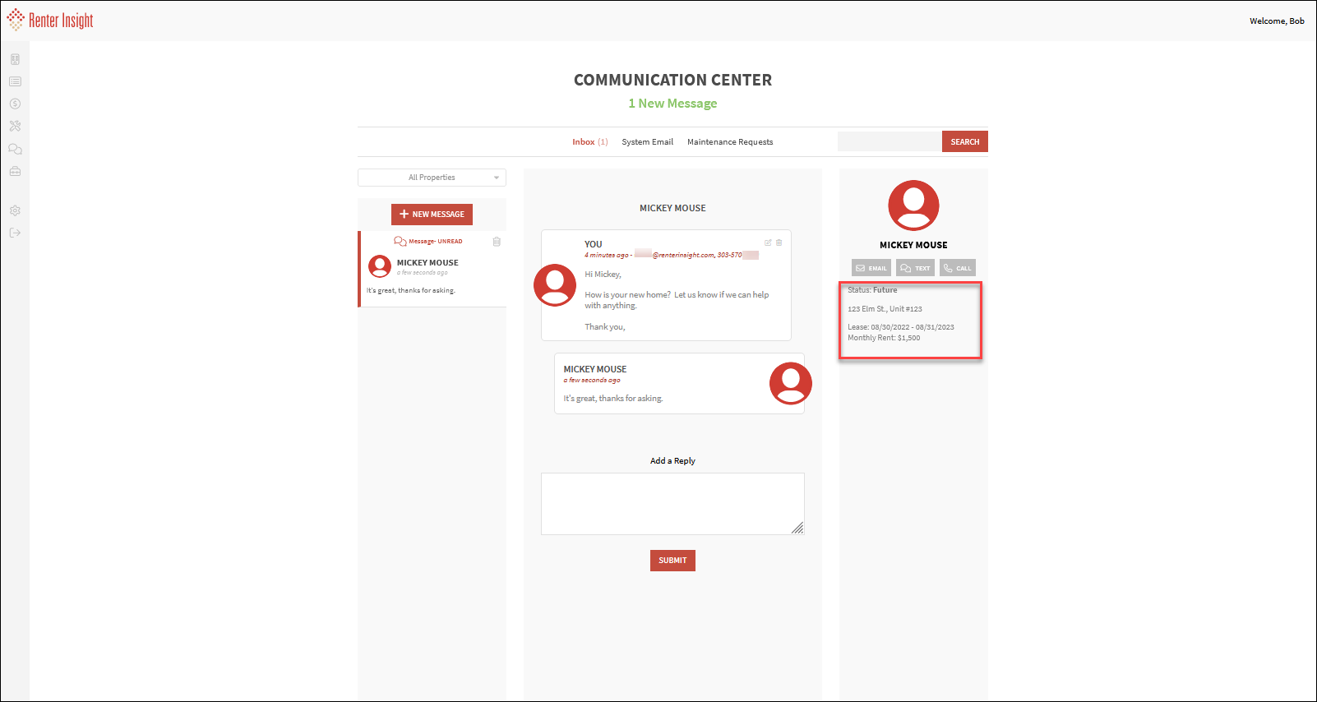This screenshot has width=1317, height=702.
Task: Delete the Mickey Mouse conversation via trash icon
Action: tap(497, 242)
